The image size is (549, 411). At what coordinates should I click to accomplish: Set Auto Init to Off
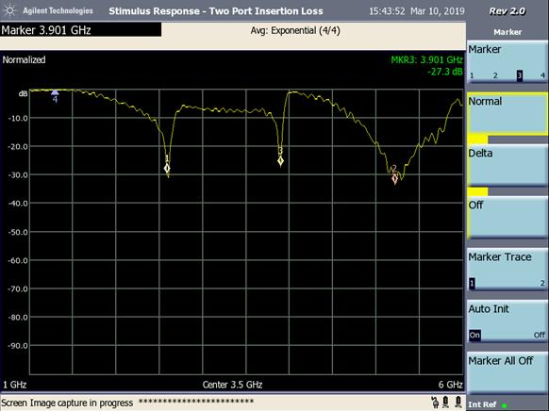tap(540, 335)
